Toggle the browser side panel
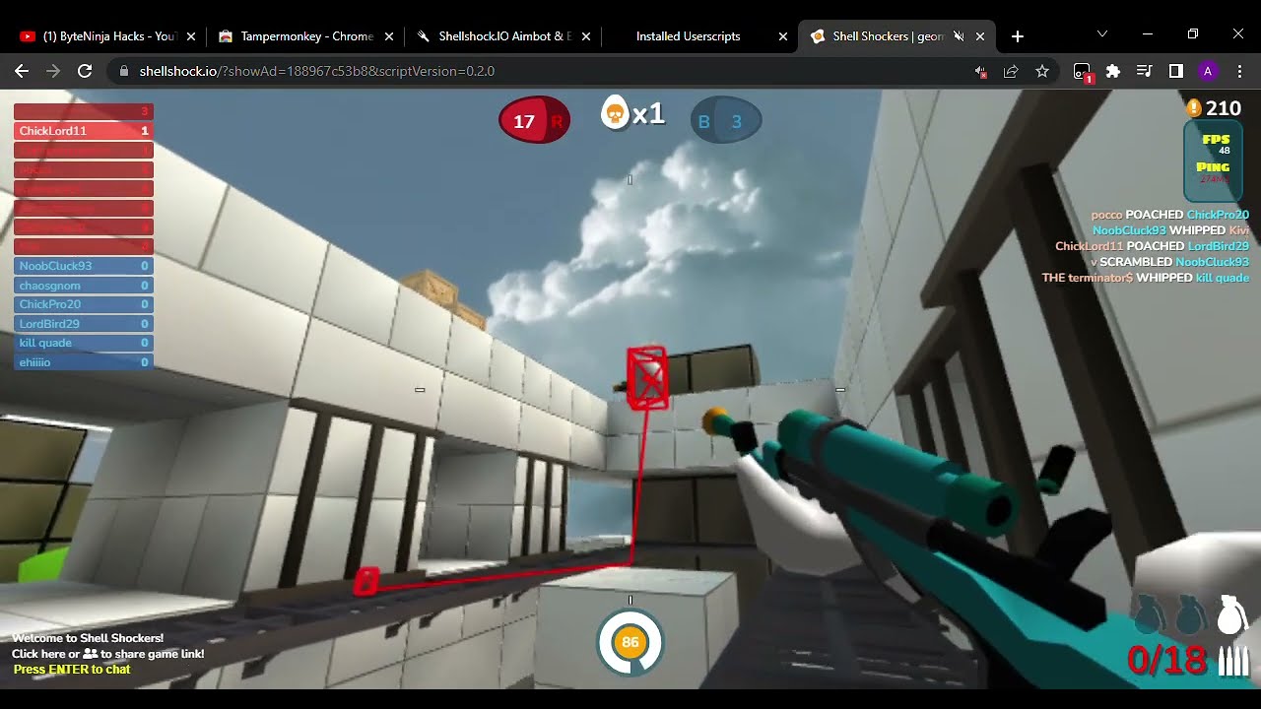 (x=1175, y=71)
